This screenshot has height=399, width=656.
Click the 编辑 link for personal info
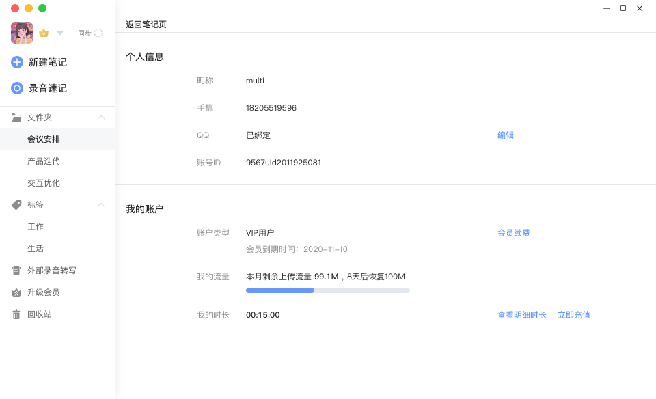(x=506, y=135)
